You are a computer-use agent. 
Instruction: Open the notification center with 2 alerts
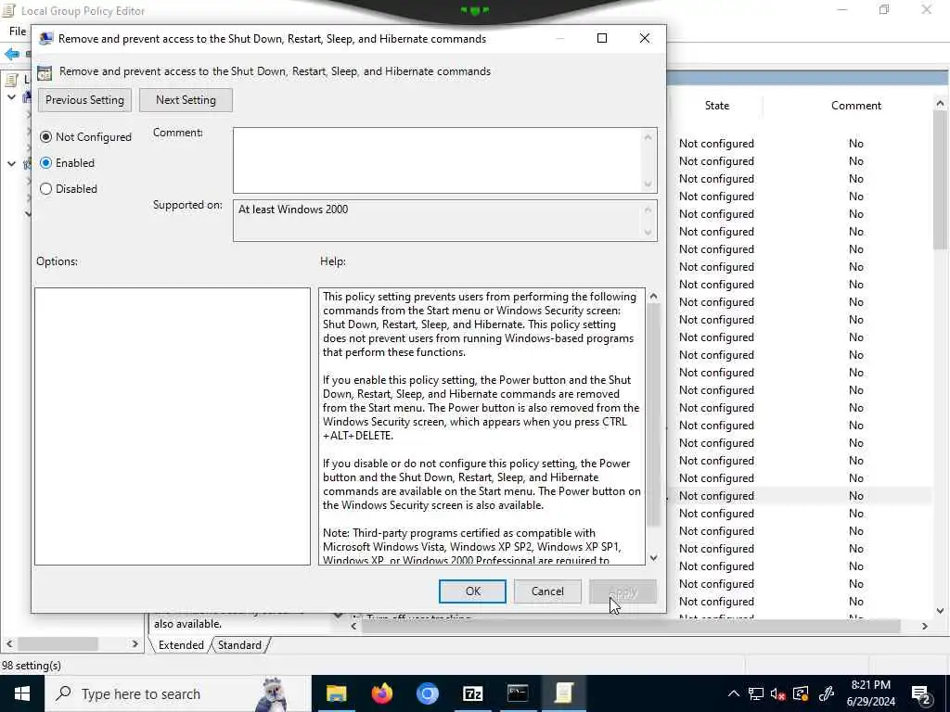coord(921,694)
